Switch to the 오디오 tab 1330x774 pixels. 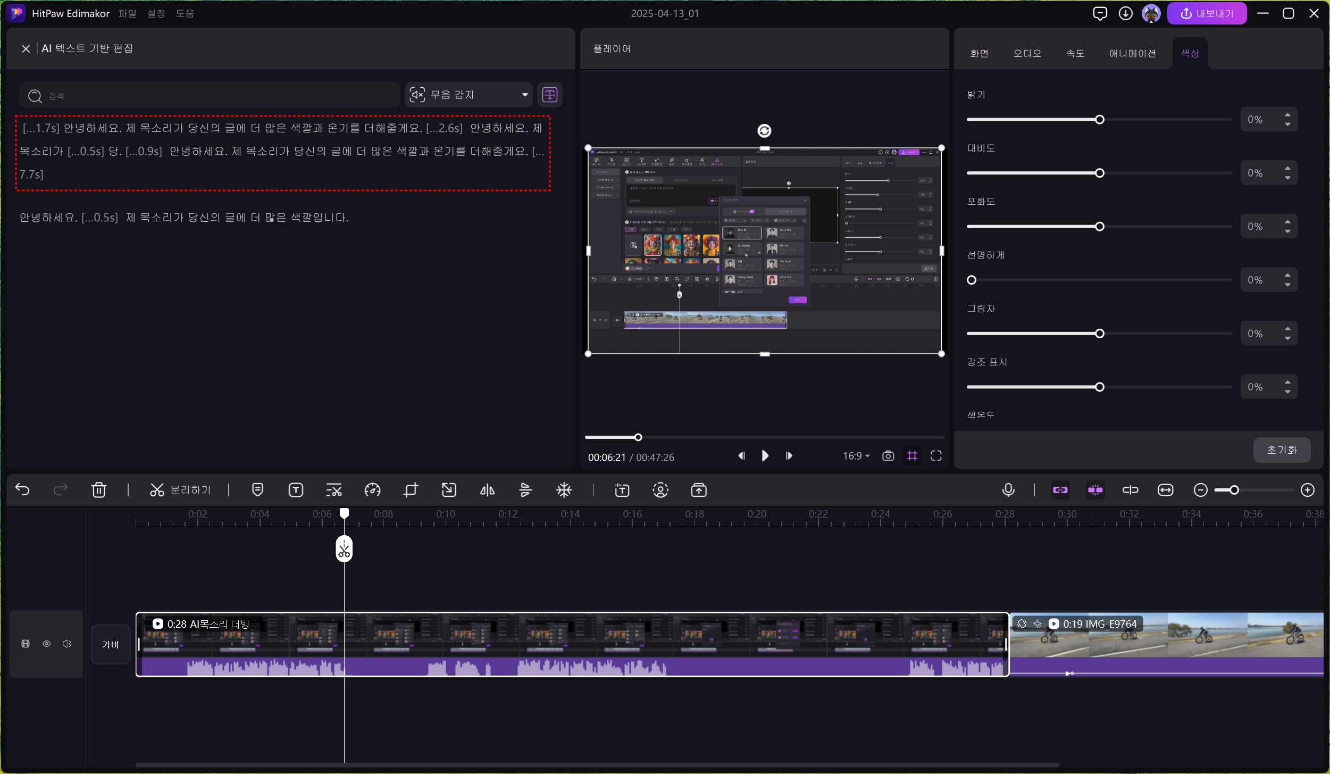pyautogui.click(x=1027, y=53)
